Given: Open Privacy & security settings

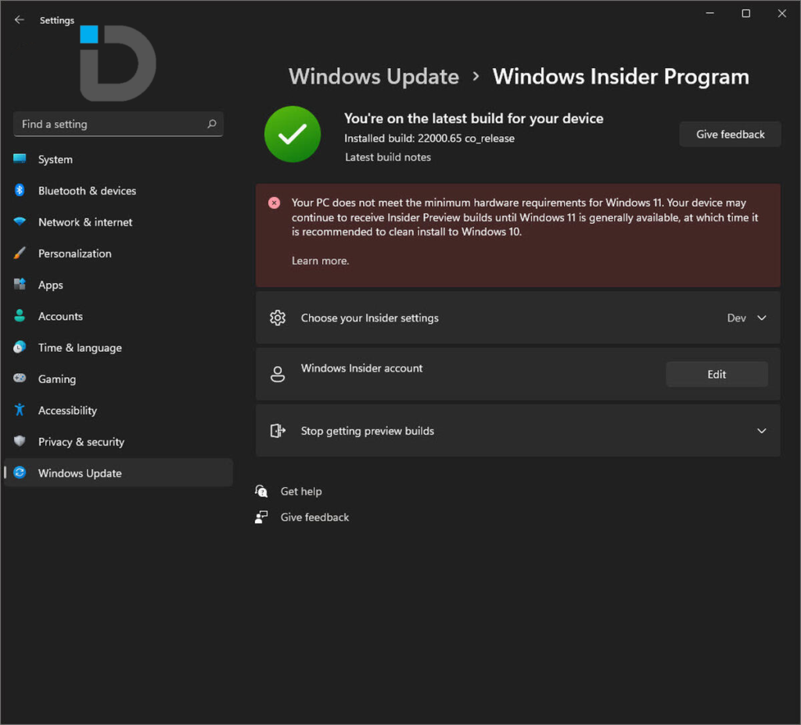Looking at the screenshot, I should point(118,442).
